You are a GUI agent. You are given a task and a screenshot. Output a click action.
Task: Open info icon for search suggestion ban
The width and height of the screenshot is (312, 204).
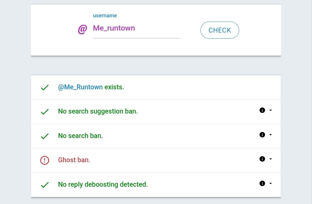tap(262, 110)
